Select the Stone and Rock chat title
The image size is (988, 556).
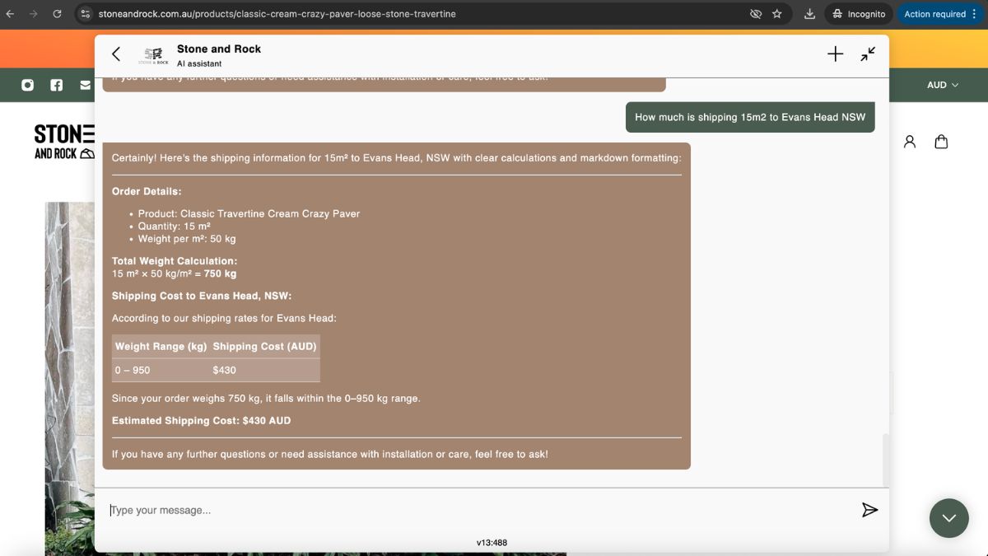click(x=219, y=49)
